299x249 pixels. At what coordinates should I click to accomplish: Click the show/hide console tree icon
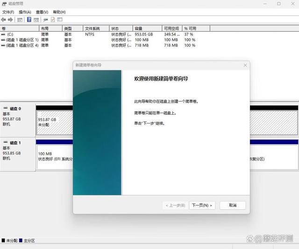20,20
